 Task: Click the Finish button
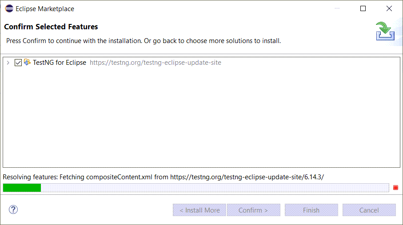click(311, 210)
